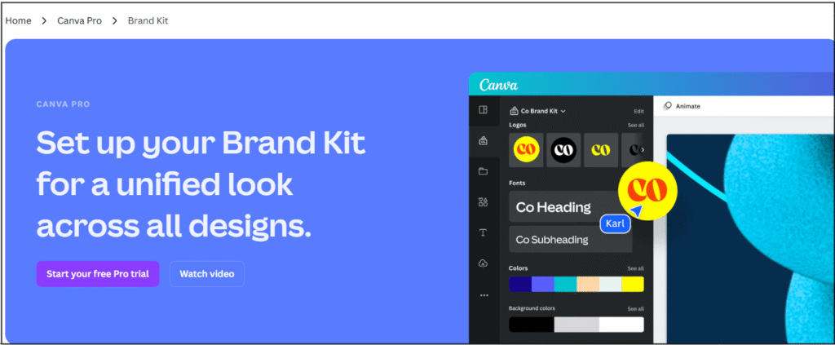Open the Home breadcrumb link
Viewport: 835px width, 345px height.
[x=18, y=20]
